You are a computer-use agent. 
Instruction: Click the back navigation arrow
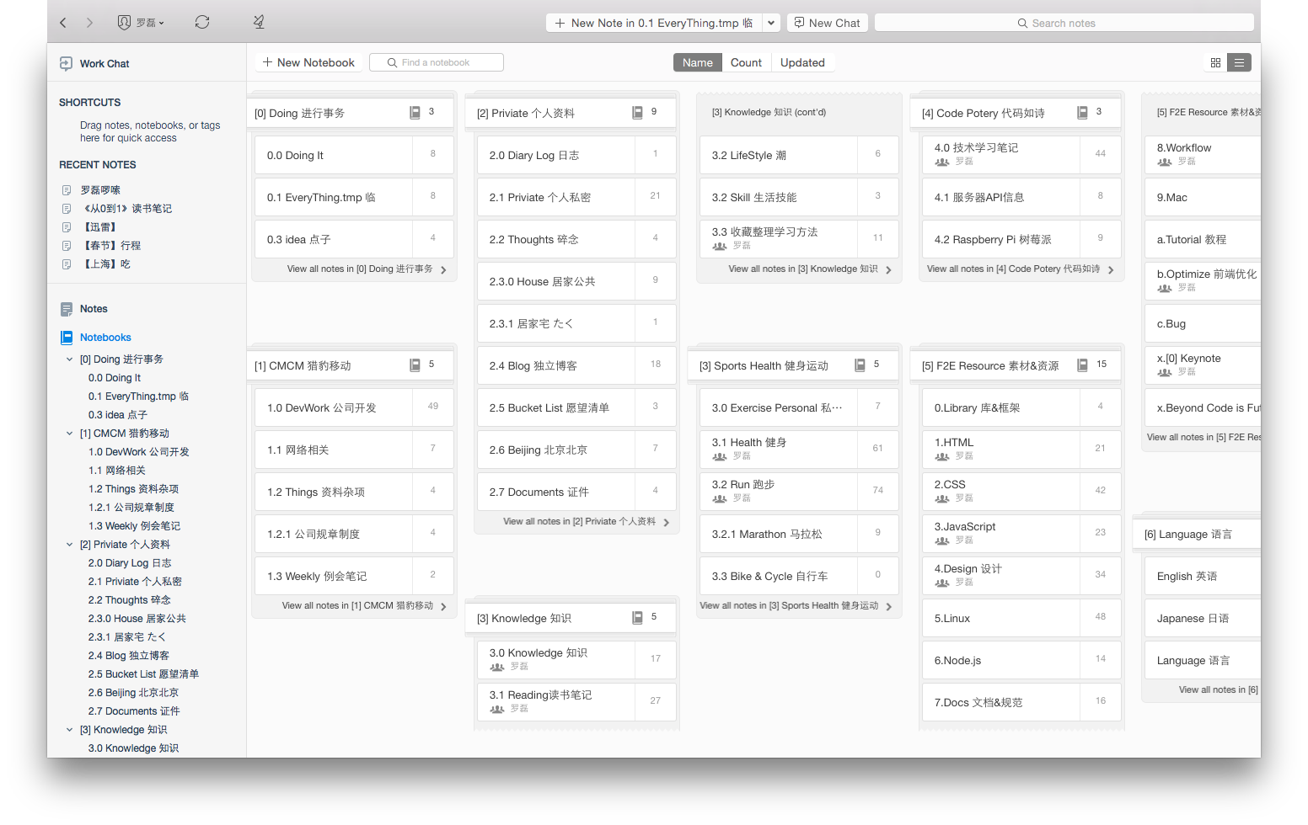click(x=63, y=23)
